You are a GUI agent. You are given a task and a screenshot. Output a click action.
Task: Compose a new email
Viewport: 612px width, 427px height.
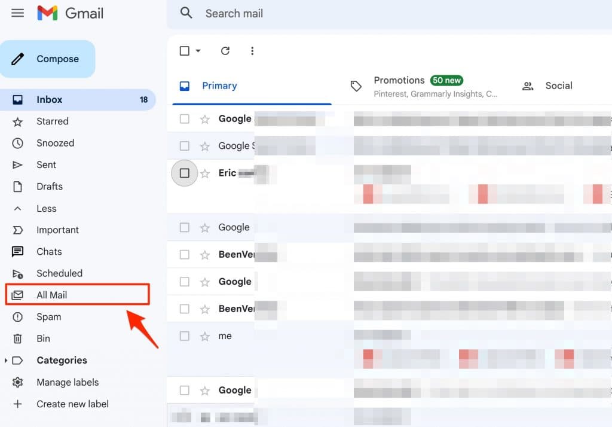(48, 59)
